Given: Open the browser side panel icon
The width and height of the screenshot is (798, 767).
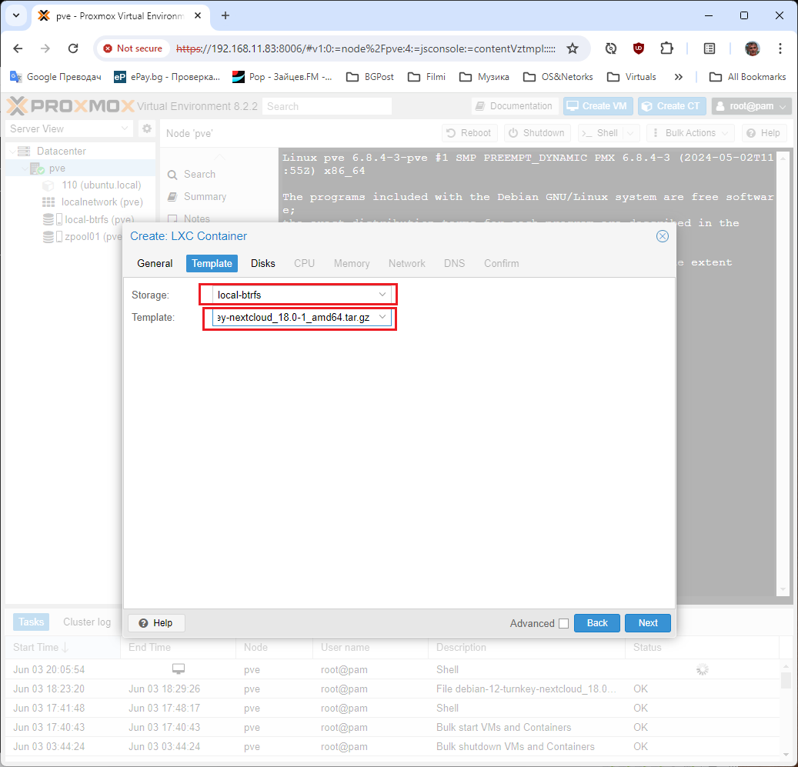Looking at the screenshot, I should 709,48.
